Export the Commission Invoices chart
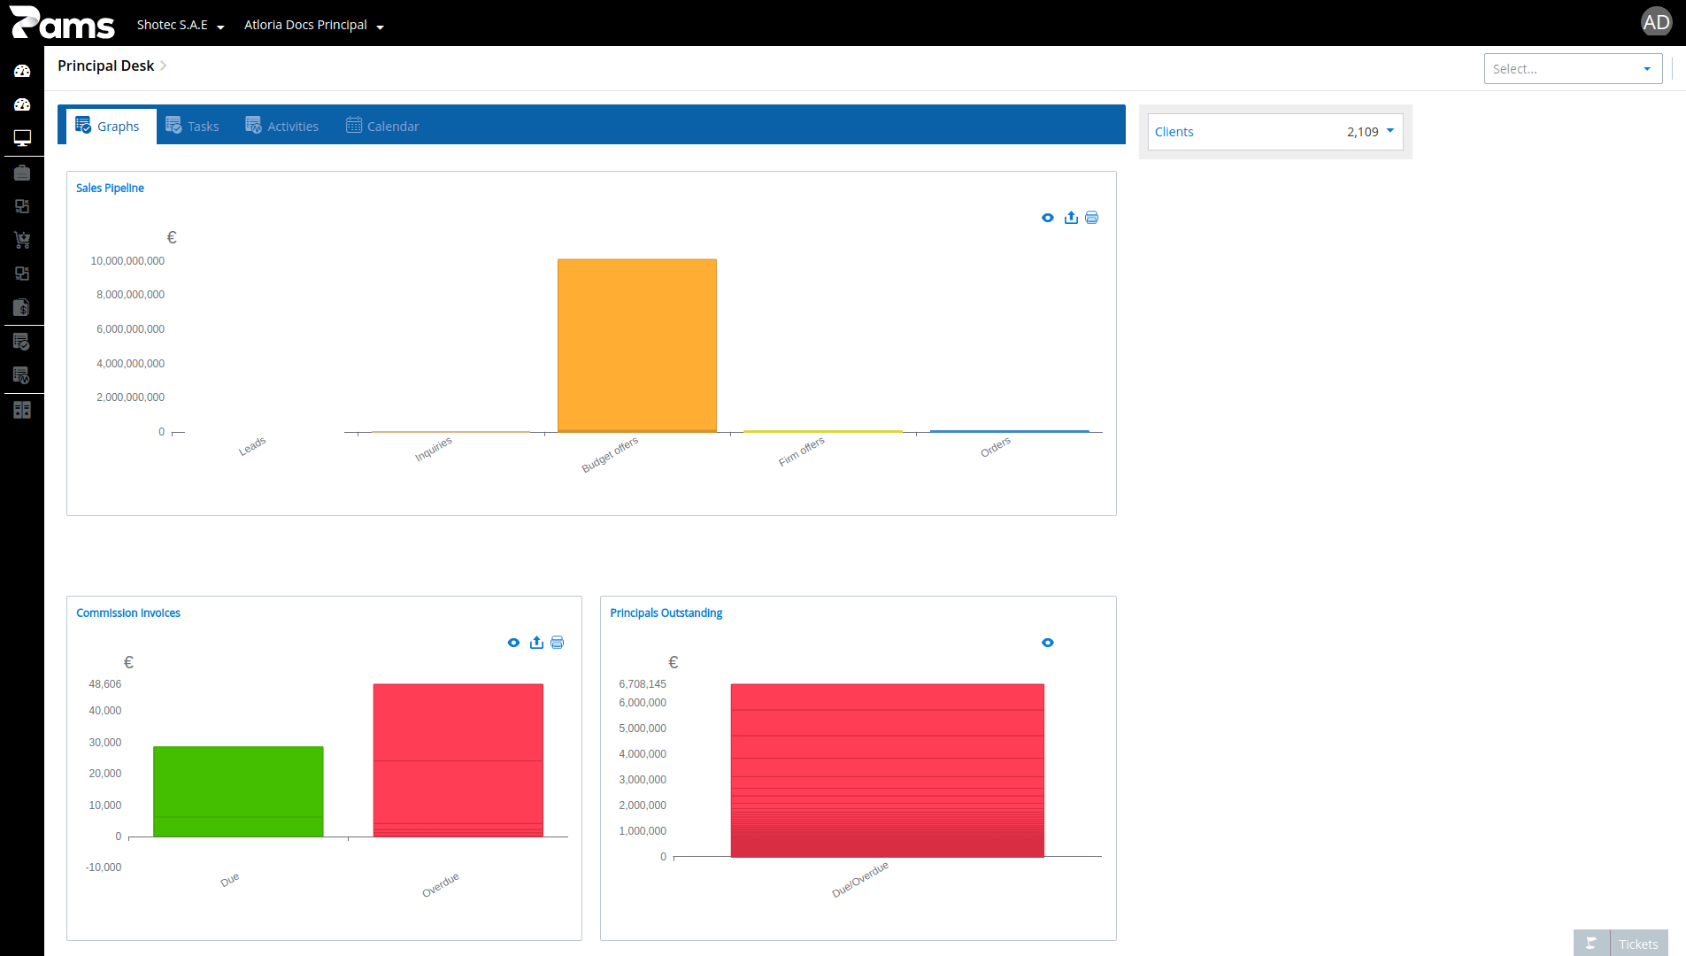Screen dimensions: 1686x956 [536, 643]
